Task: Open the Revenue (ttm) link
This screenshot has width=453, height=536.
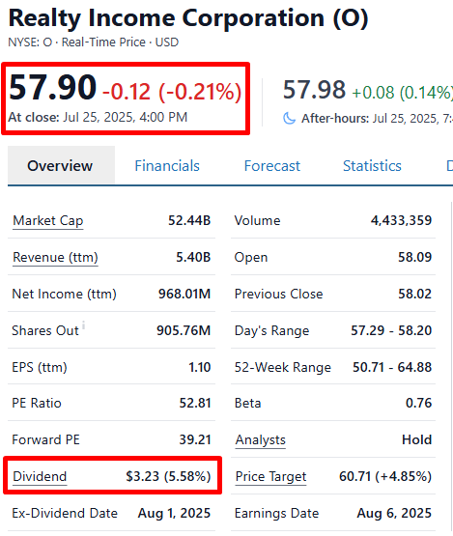Action: click(55, 258)
